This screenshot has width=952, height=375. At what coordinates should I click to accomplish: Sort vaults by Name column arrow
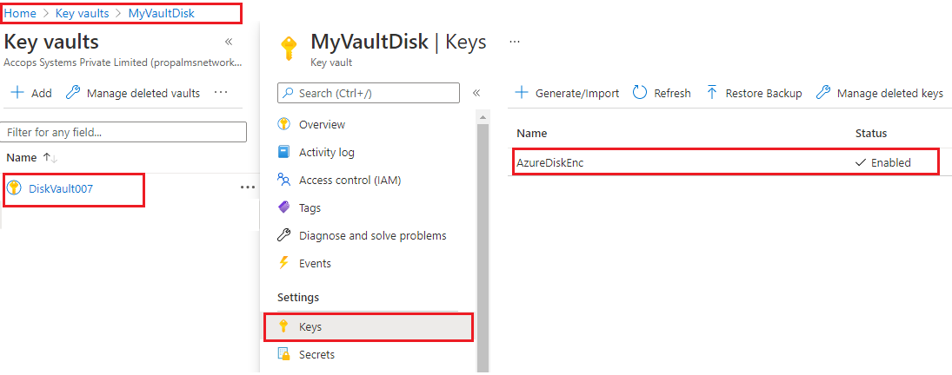[x=50, y=158]
